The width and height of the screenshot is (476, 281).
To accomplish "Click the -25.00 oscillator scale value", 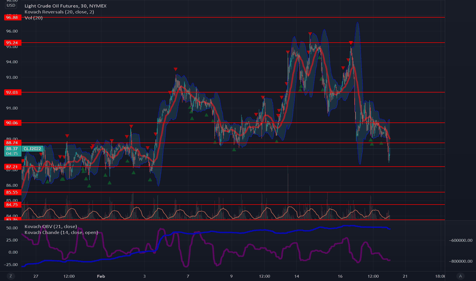I will [11, 265].
